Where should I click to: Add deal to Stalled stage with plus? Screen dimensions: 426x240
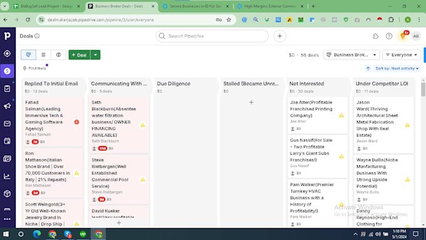pyautogui.click(x=251, y=103)
